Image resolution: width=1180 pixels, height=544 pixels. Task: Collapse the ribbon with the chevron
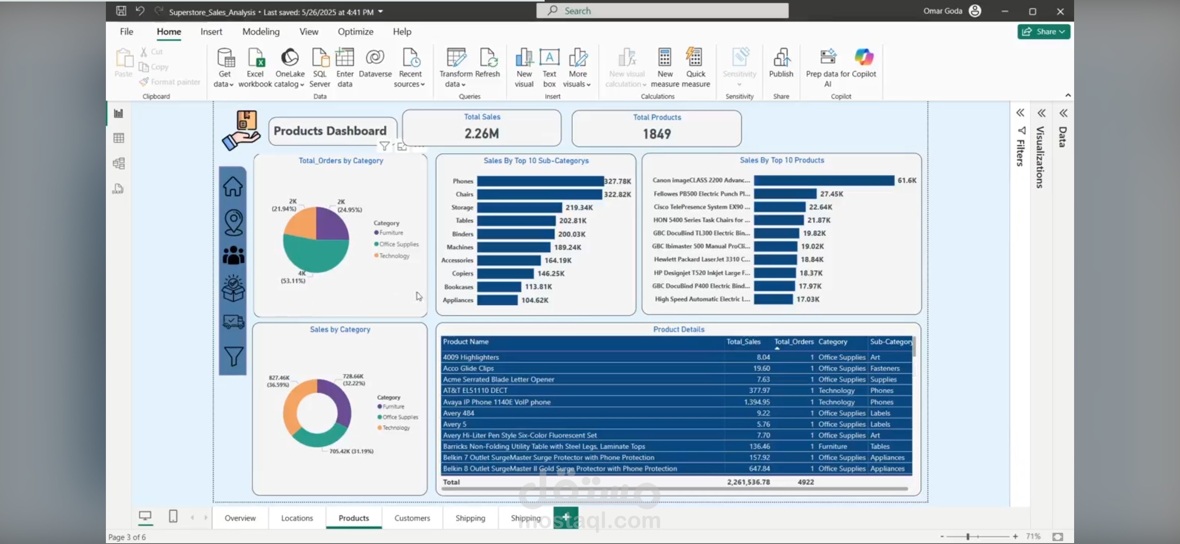[x=1068, y=95]
